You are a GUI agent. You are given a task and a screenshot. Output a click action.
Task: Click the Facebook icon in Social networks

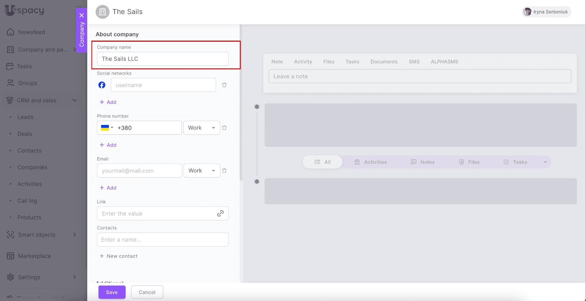pos(102,85)
